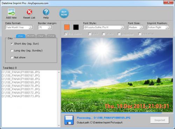
Task: Click the Buy Now badge
Action: pyautogui.click(x=64, y=13)
